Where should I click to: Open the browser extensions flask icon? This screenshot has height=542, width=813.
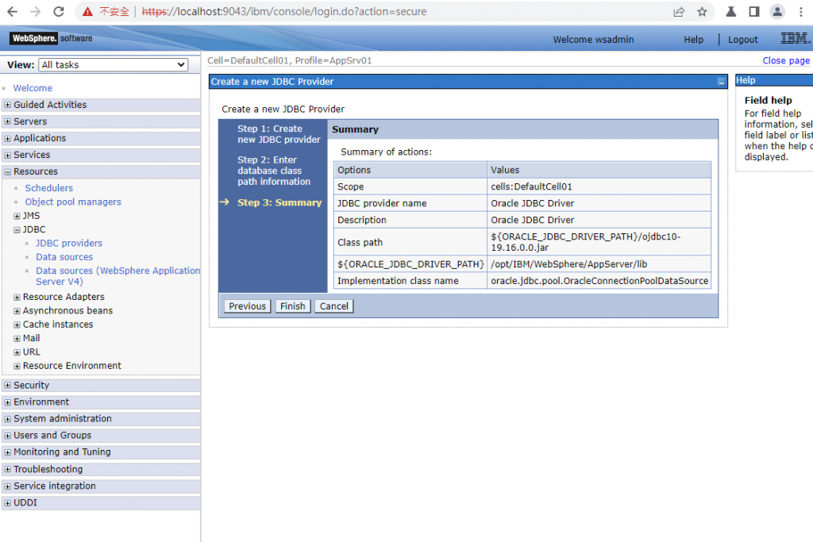click(x=731, y=11)
